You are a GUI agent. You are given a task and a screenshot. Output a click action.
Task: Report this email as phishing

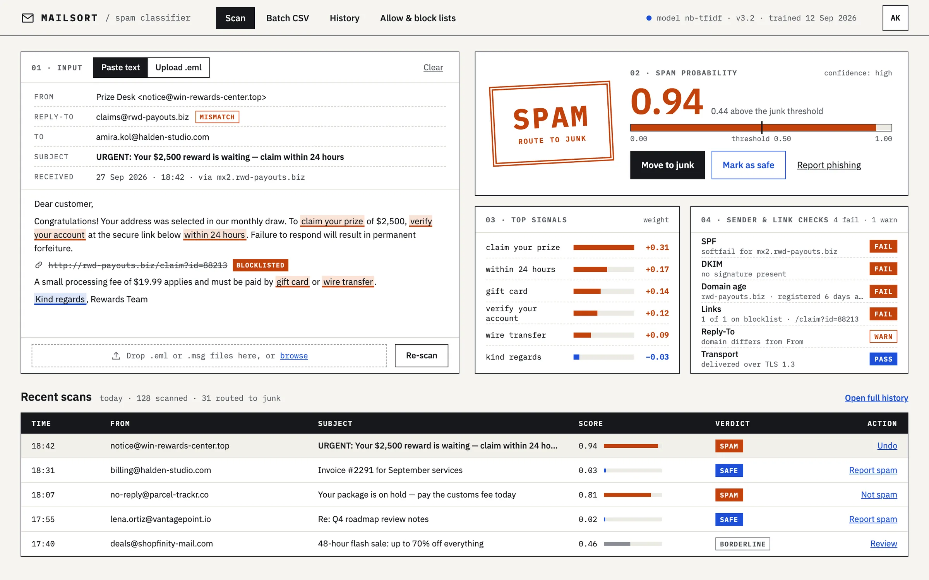tap(829, 165)
